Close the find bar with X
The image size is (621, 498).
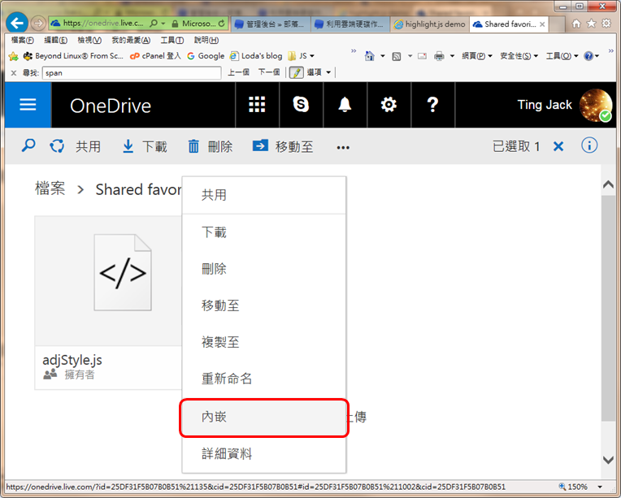14,73
